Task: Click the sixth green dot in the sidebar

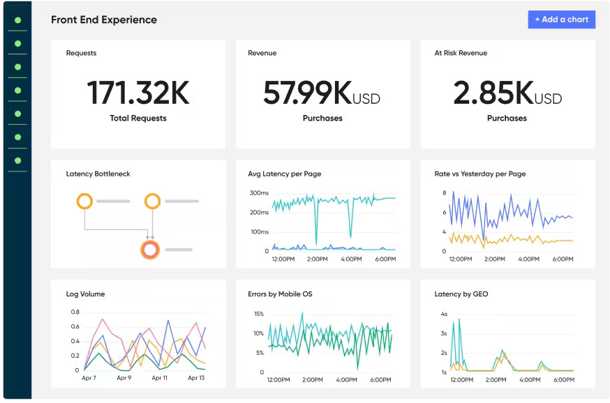Action: point(17,137)
